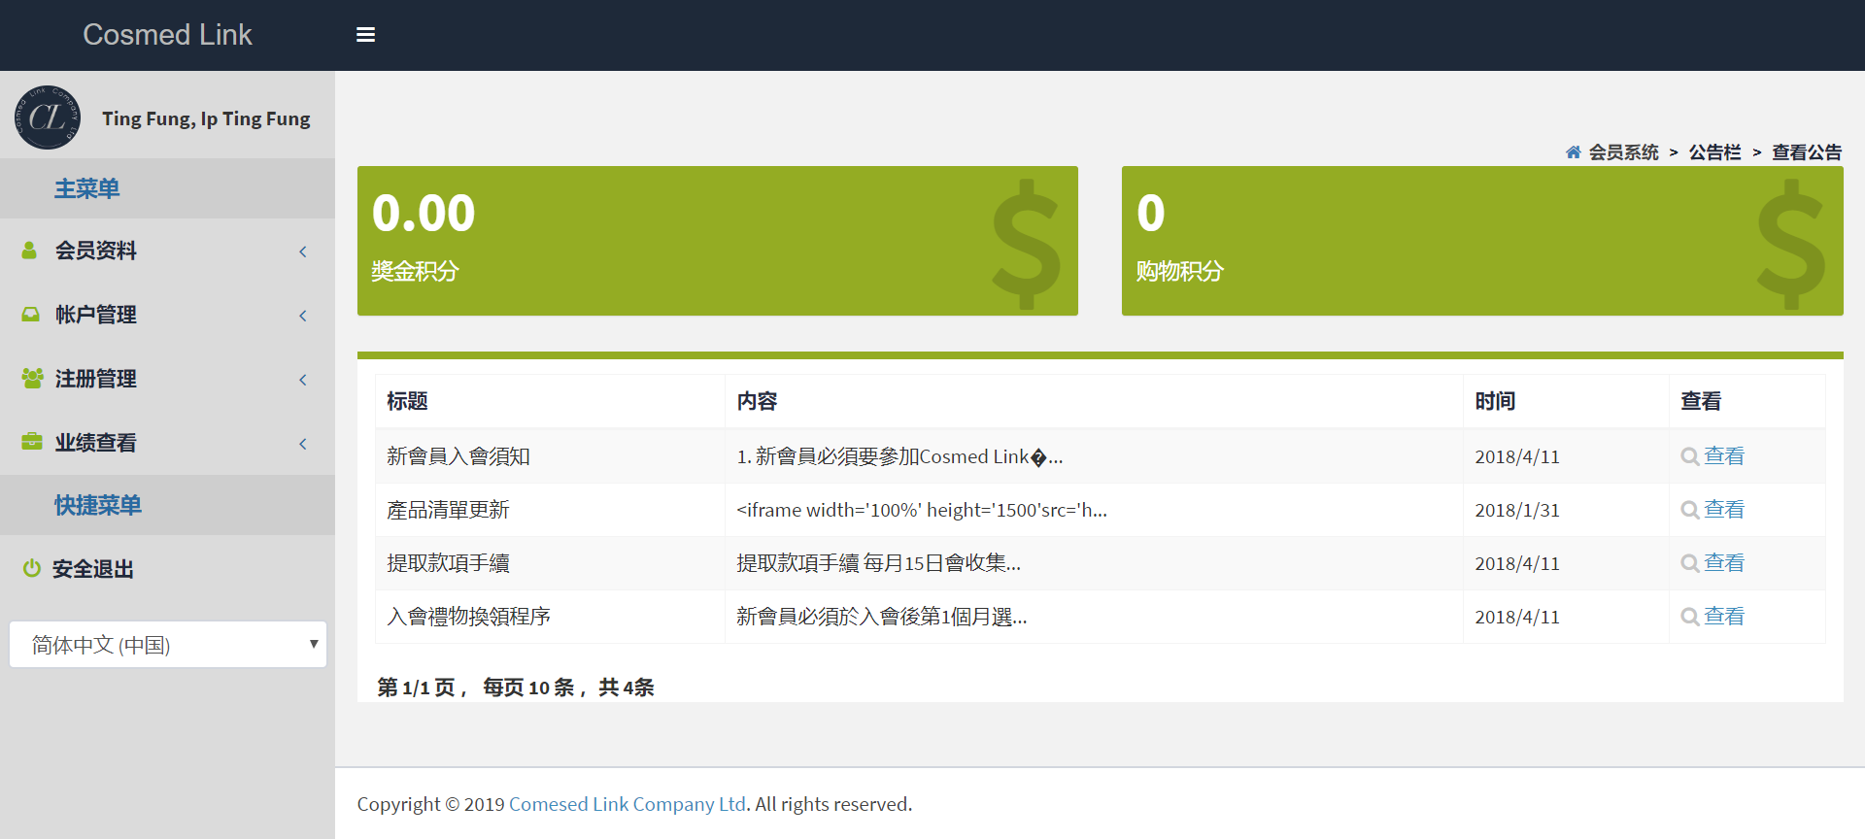Viewport: 1865px width, 839px height.
Task: Open the 业绩查看 menu item
Action: coord(167,443)
